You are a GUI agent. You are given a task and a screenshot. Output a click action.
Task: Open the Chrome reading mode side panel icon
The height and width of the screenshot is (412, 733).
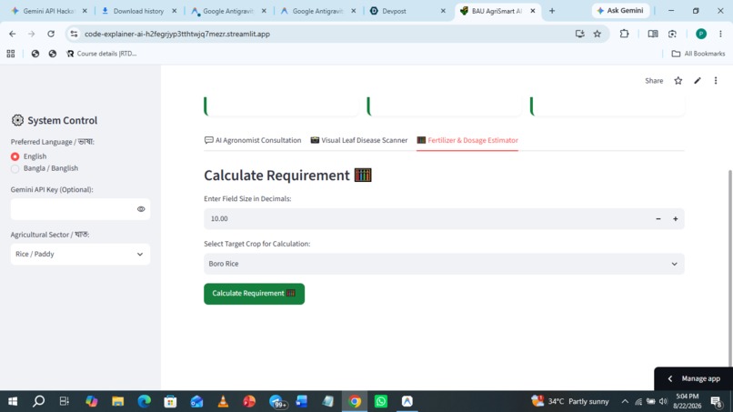(653, 34)
